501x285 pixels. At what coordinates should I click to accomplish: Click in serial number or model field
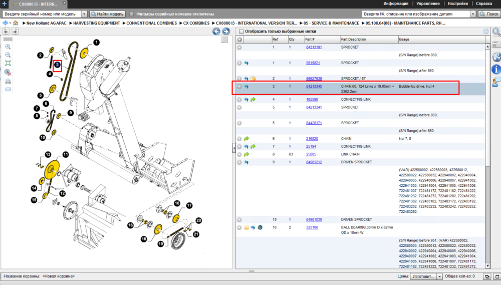point(42,14)
